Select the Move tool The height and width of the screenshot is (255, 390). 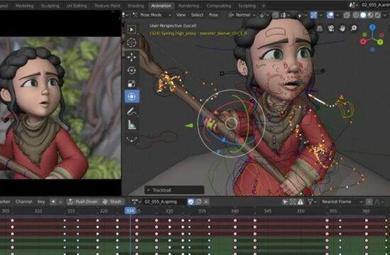[132, 57]
